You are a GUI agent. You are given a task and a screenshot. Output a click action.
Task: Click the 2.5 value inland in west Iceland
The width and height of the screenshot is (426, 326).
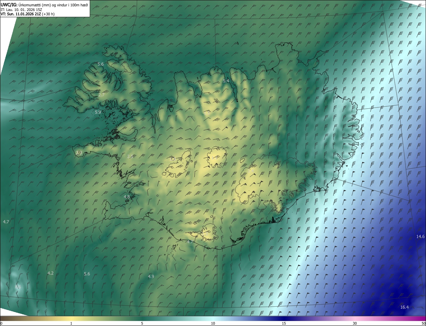coord(130,156)
